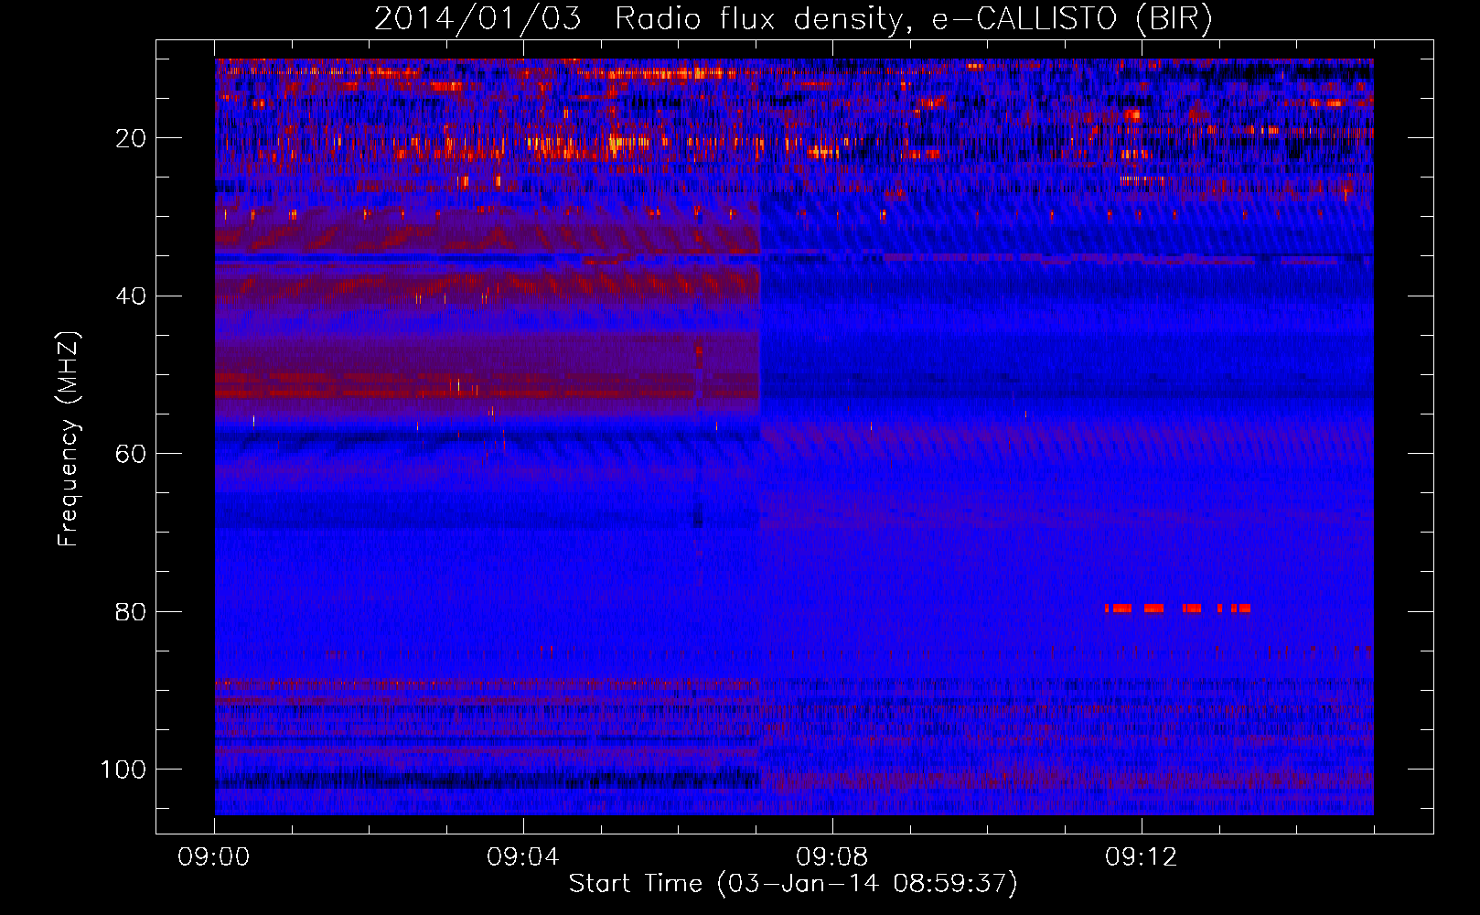Click the 100 frequency tick label
The width and height of the screenshot is (1480, 915).
(x=123, y=770)
